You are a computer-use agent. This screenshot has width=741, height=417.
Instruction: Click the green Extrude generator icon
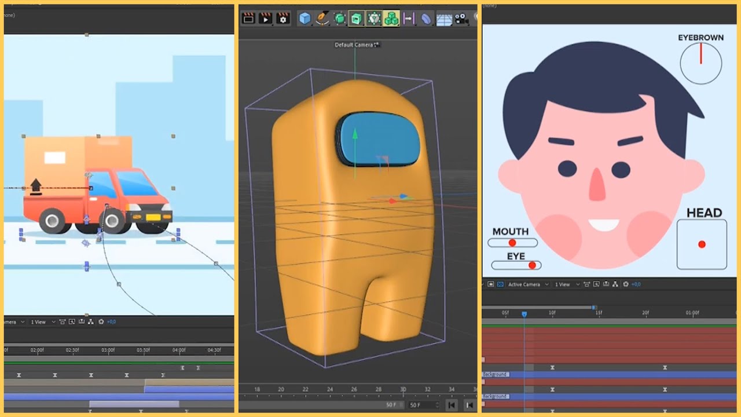point(357,19)
